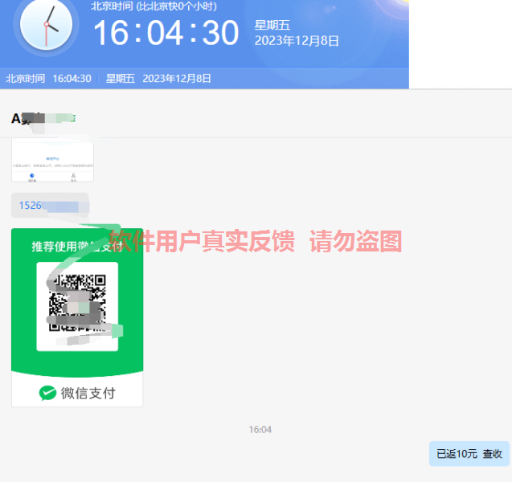Click the large digital time 16:04:30

point(166,33)
